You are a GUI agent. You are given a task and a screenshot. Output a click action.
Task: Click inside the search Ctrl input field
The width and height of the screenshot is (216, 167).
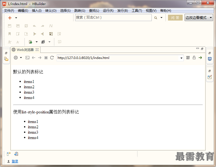tap(113, 18)
